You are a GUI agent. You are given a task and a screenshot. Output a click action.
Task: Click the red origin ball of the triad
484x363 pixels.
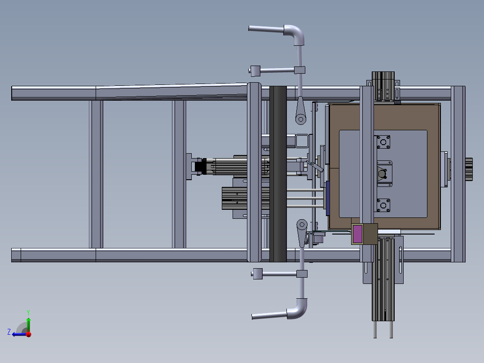click(x=29, y=334)
